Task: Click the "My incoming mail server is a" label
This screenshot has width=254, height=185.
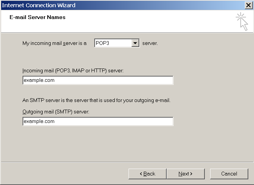Action: click(x=55, y=43)
